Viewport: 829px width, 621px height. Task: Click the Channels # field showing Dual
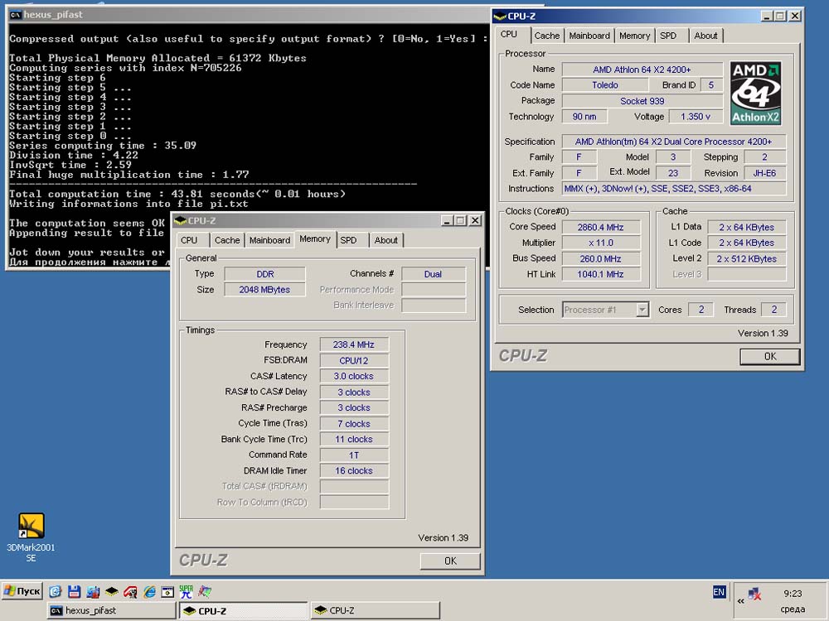tap(434, 274)
